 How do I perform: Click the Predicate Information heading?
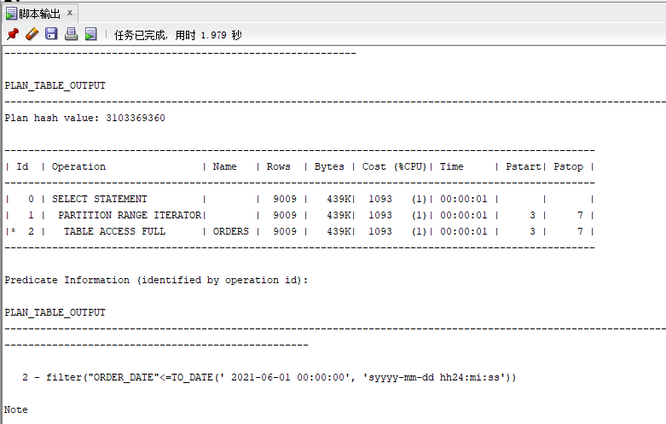coord(156,280)
